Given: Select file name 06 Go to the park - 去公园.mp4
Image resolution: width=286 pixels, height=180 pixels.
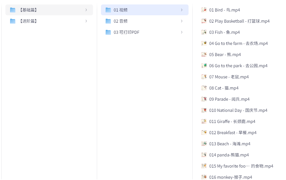Looking at the screenshot, I should 238,66.
